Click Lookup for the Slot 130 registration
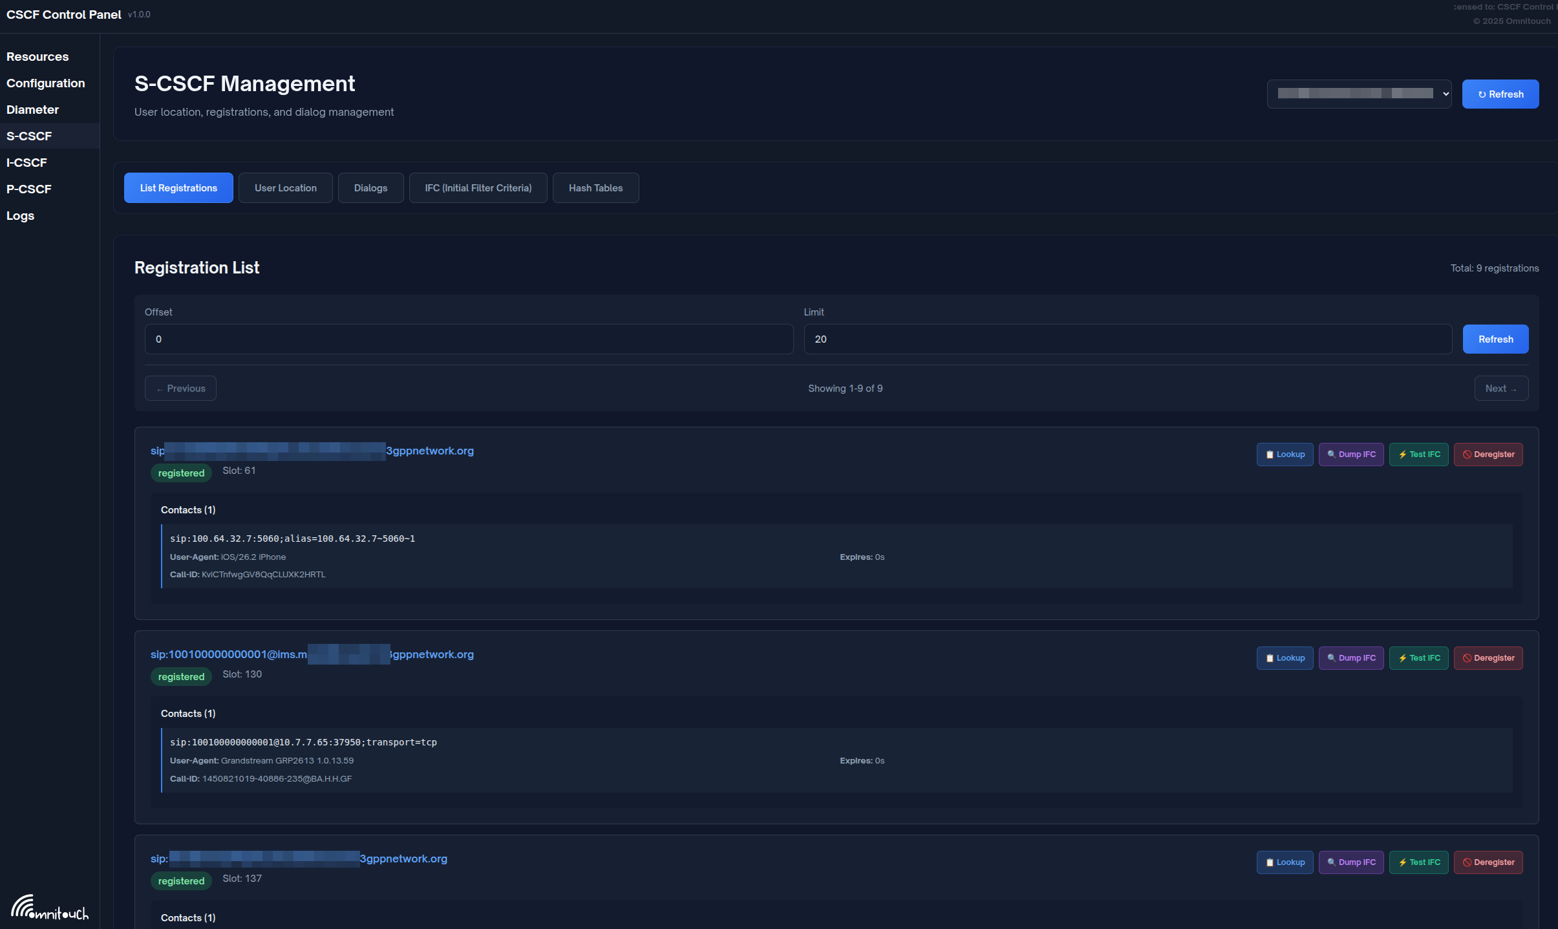Screen dimensions: 1558x929 coord(1285,658)
